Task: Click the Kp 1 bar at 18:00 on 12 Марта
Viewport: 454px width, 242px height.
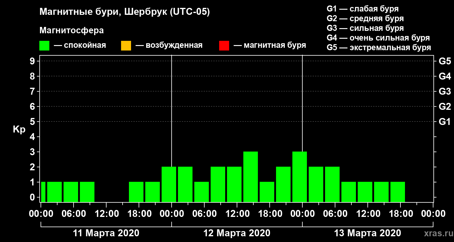Action: click(x=267, y=192)
